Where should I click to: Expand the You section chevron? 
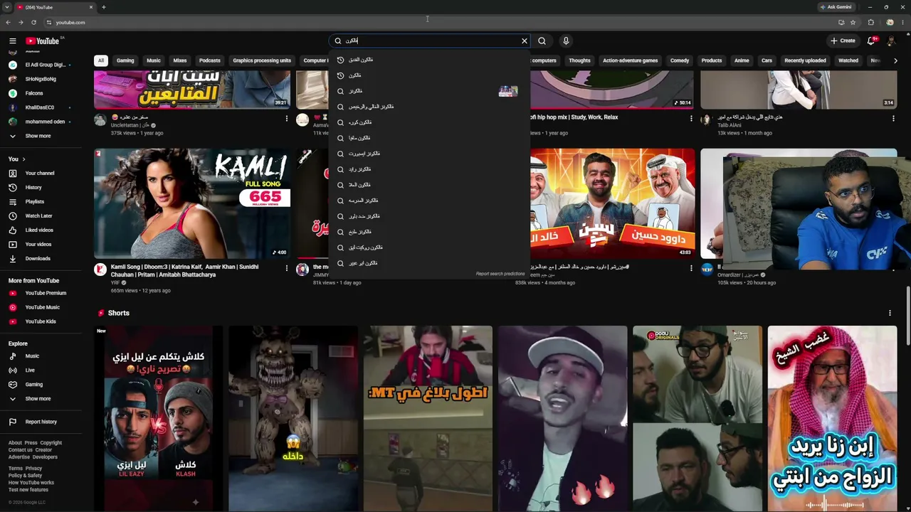click(23, 159)
